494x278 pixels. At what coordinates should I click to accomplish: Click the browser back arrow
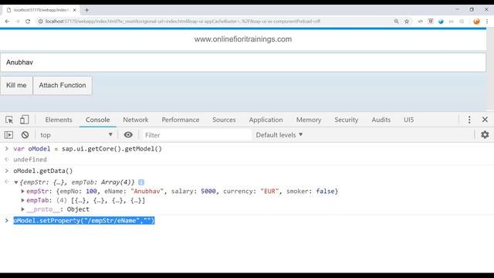pyautogui.click(x=7, y=22)
